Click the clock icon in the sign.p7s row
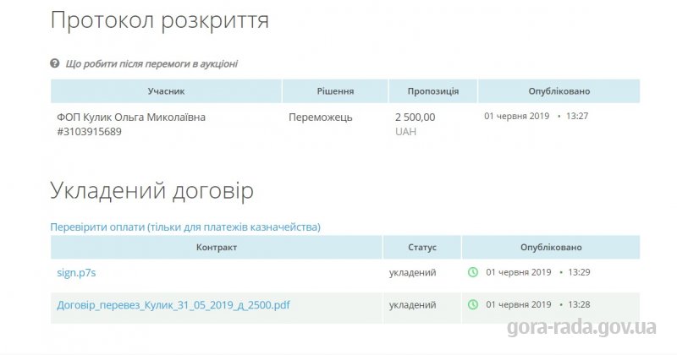The image size is (677, 355). coord(473,272)
